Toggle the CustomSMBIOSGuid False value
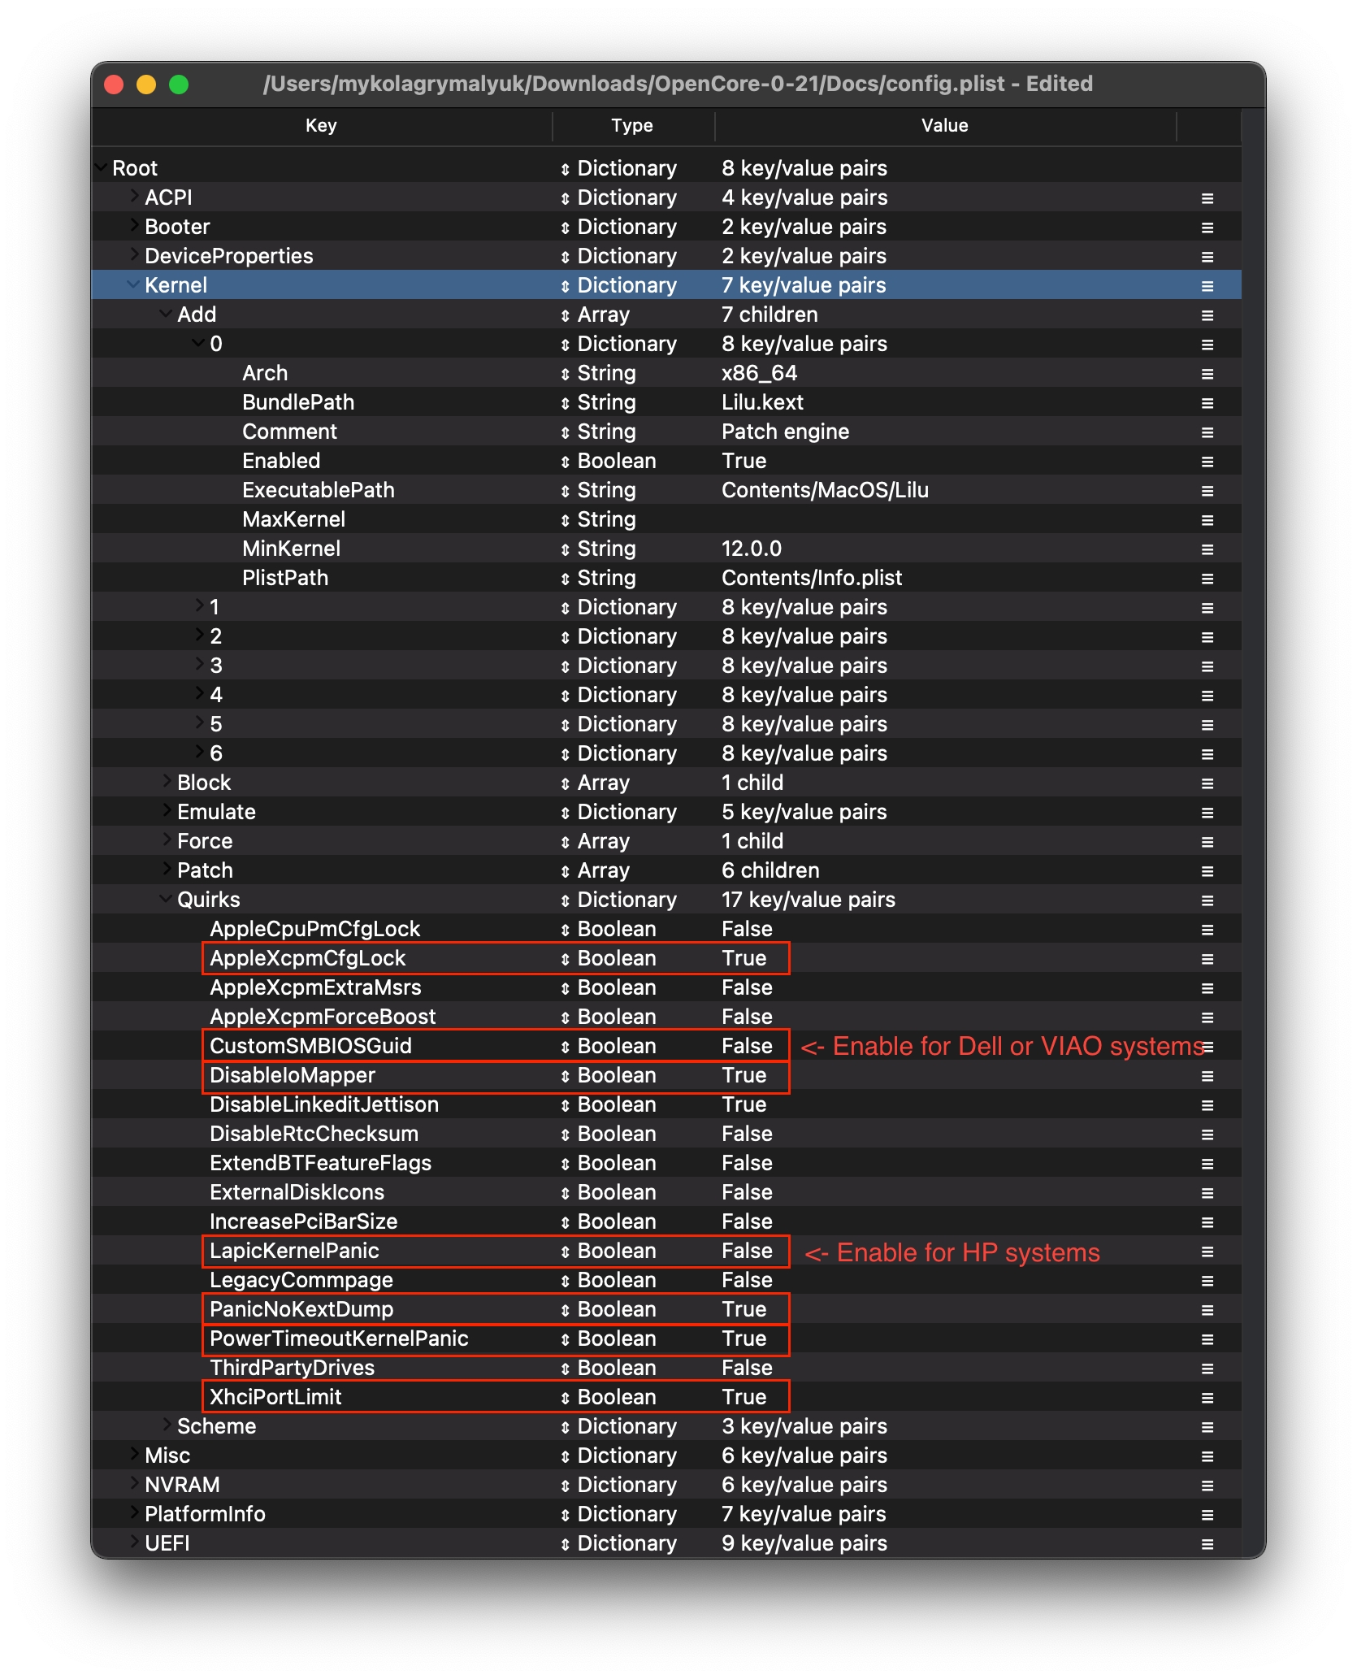This screenshot has height=1679, width=1357. 747,1047
